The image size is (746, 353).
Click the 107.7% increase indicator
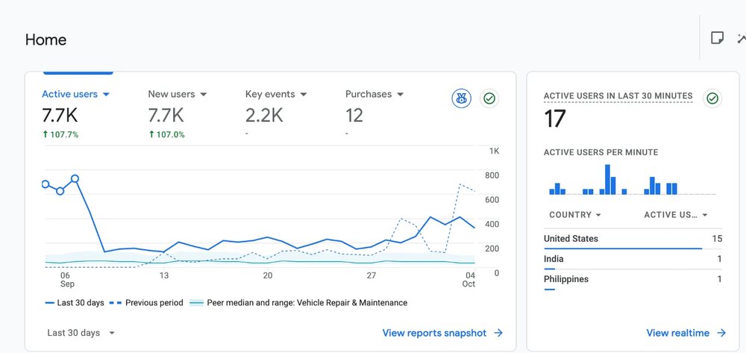coord(60,134)
